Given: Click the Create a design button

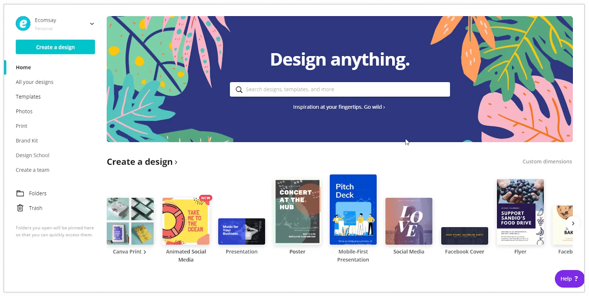Looking at the screenshot, I should click(x=55, y=47).
